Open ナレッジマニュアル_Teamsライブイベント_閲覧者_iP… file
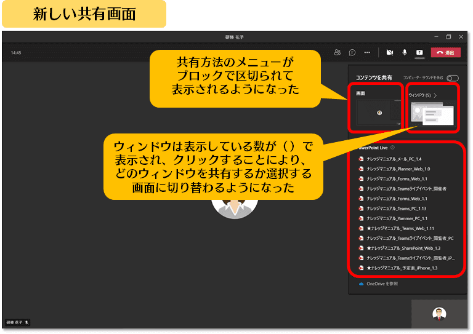The height and width of the screenshot is (334, 473). [411, 258]
